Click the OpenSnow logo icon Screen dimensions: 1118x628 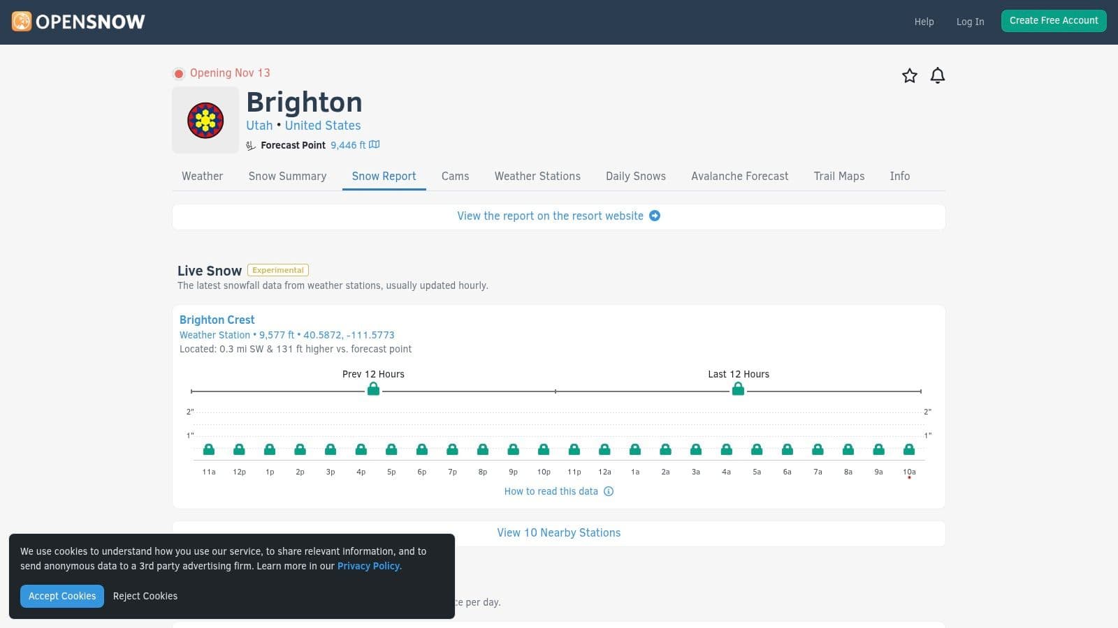22,22
